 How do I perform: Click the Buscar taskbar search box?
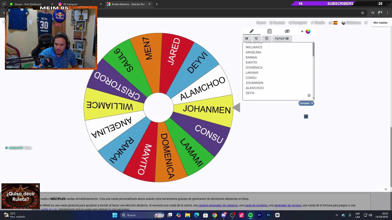pos(142,215)
